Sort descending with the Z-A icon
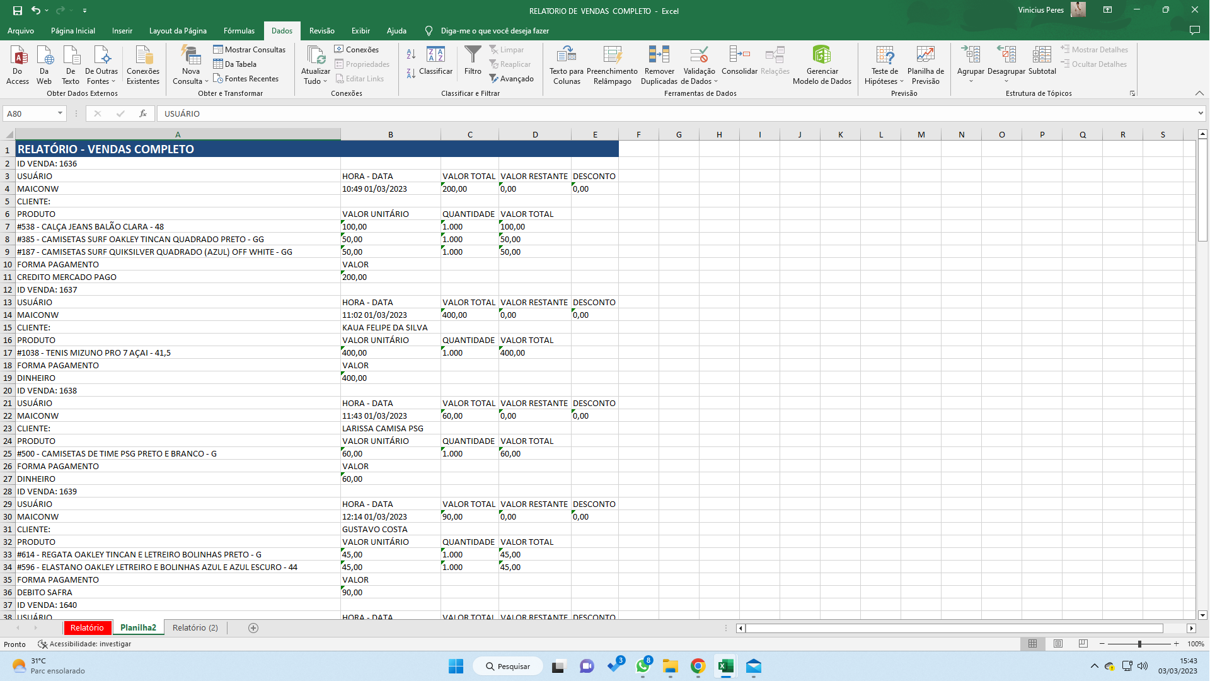 point(412,73)
